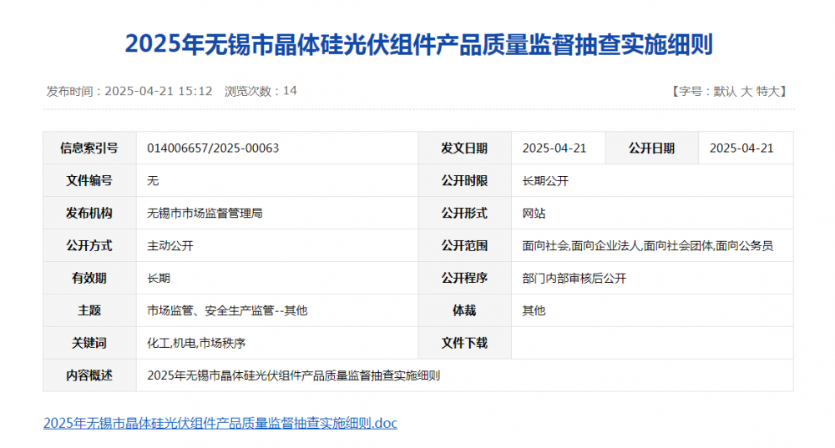Click the 发文日期 value 2025-04-21
The height and width of the screenshot is (448, 835).
554,148
